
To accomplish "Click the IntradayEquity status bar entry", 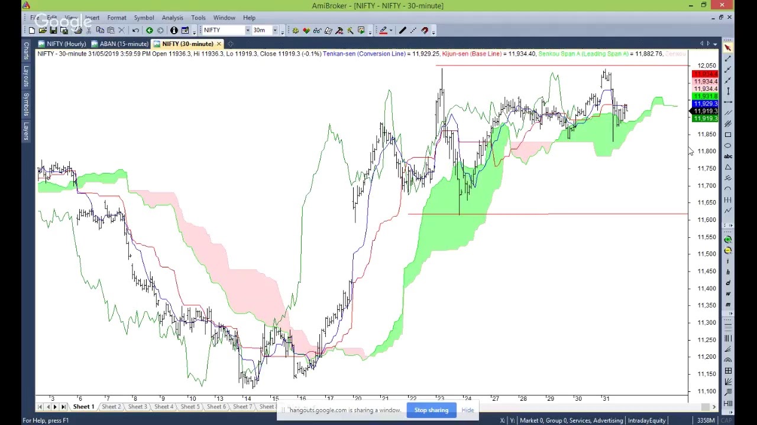I will pyautogui.click(x=646, y=420).
